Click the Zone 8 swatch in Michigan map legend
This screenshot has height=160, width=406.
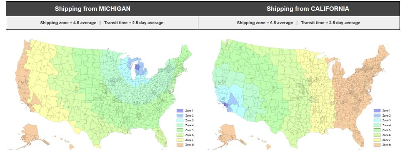[x=179, y=145]
